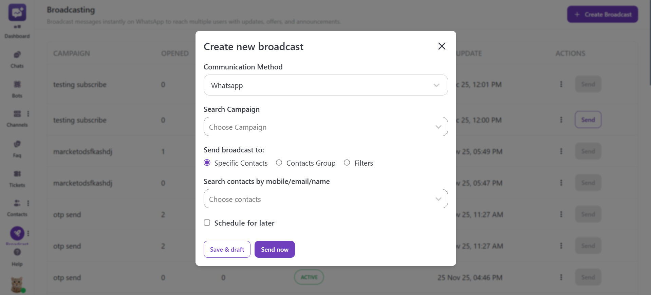This screenshot has width=651, height=295.
Task: Open the Choose contacts dropdown
Action: click(325, 199)
